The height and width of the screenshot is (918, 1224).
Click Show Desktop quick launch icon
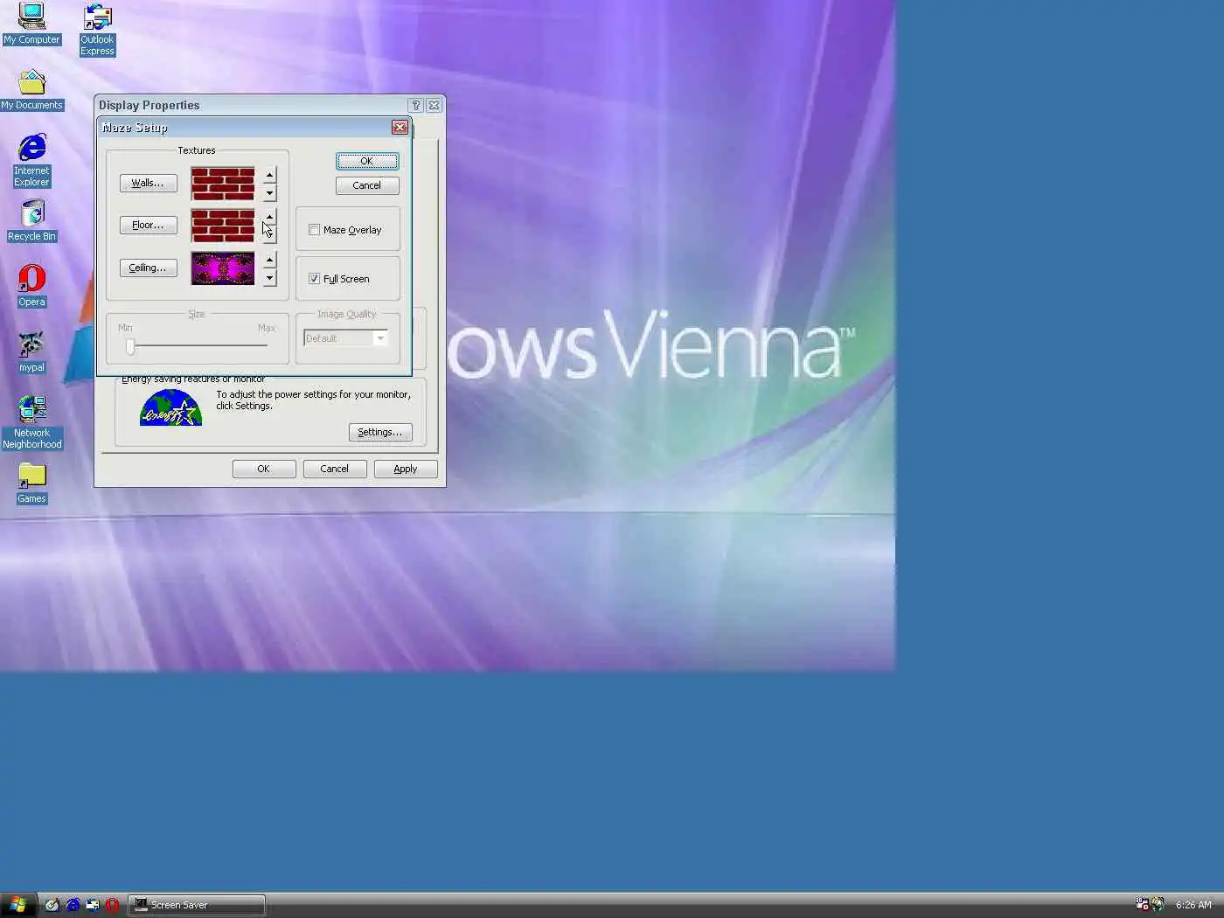52,905
